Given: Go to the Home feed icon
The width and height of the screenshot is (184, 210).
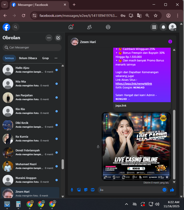Looking at the screenshot, I should pos(71,27).
